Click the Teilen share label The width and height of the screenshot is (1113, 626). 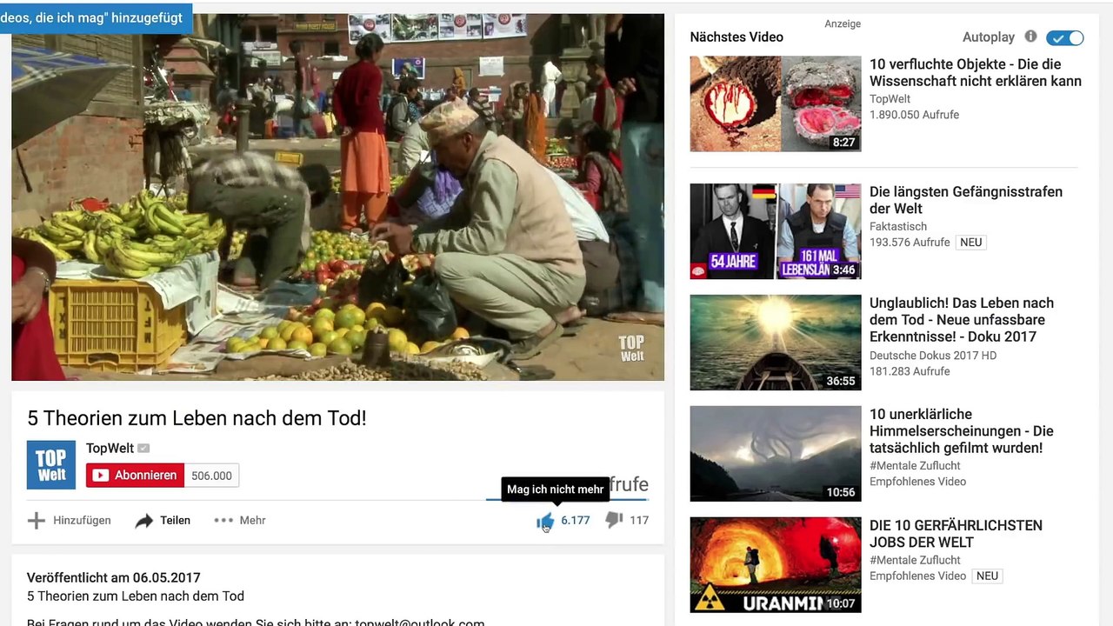tap(175, 520)
